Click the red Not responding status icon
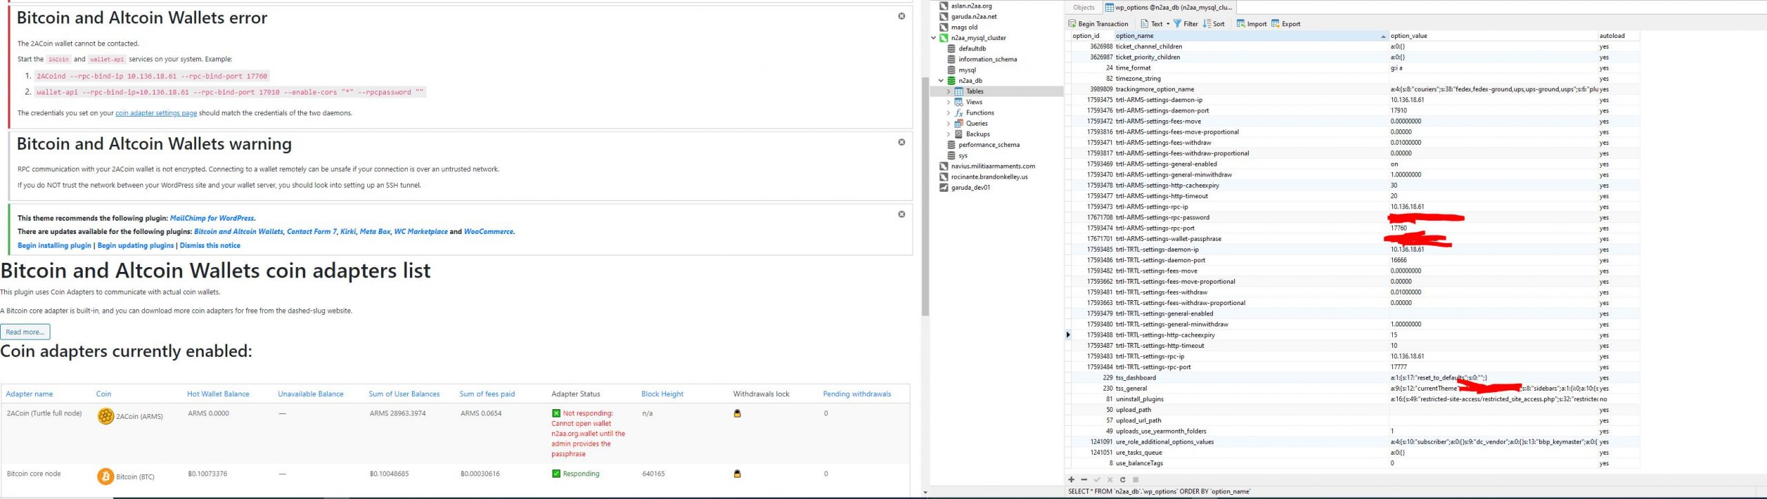The image size is (1767, 499). pyautogui.click(x=556, y=413)
